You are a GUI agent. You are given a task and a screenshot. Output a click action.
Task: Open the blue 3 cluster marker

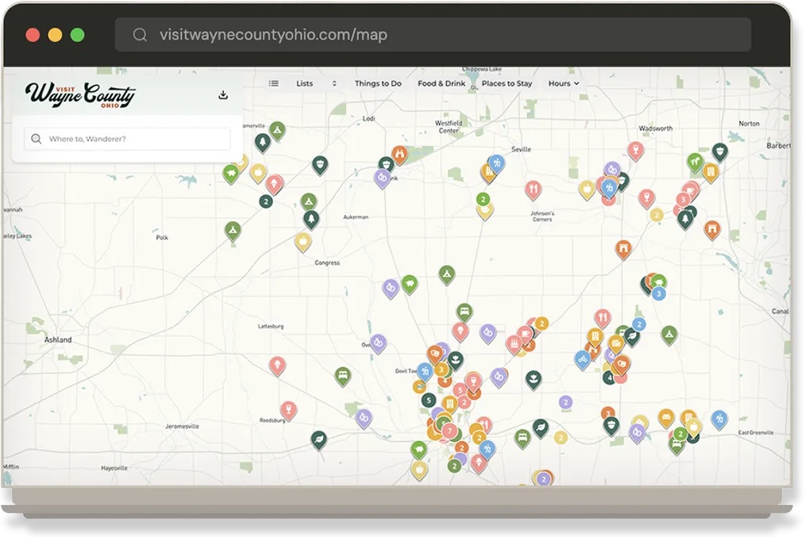pyautogui.click(x=659, y=294)
